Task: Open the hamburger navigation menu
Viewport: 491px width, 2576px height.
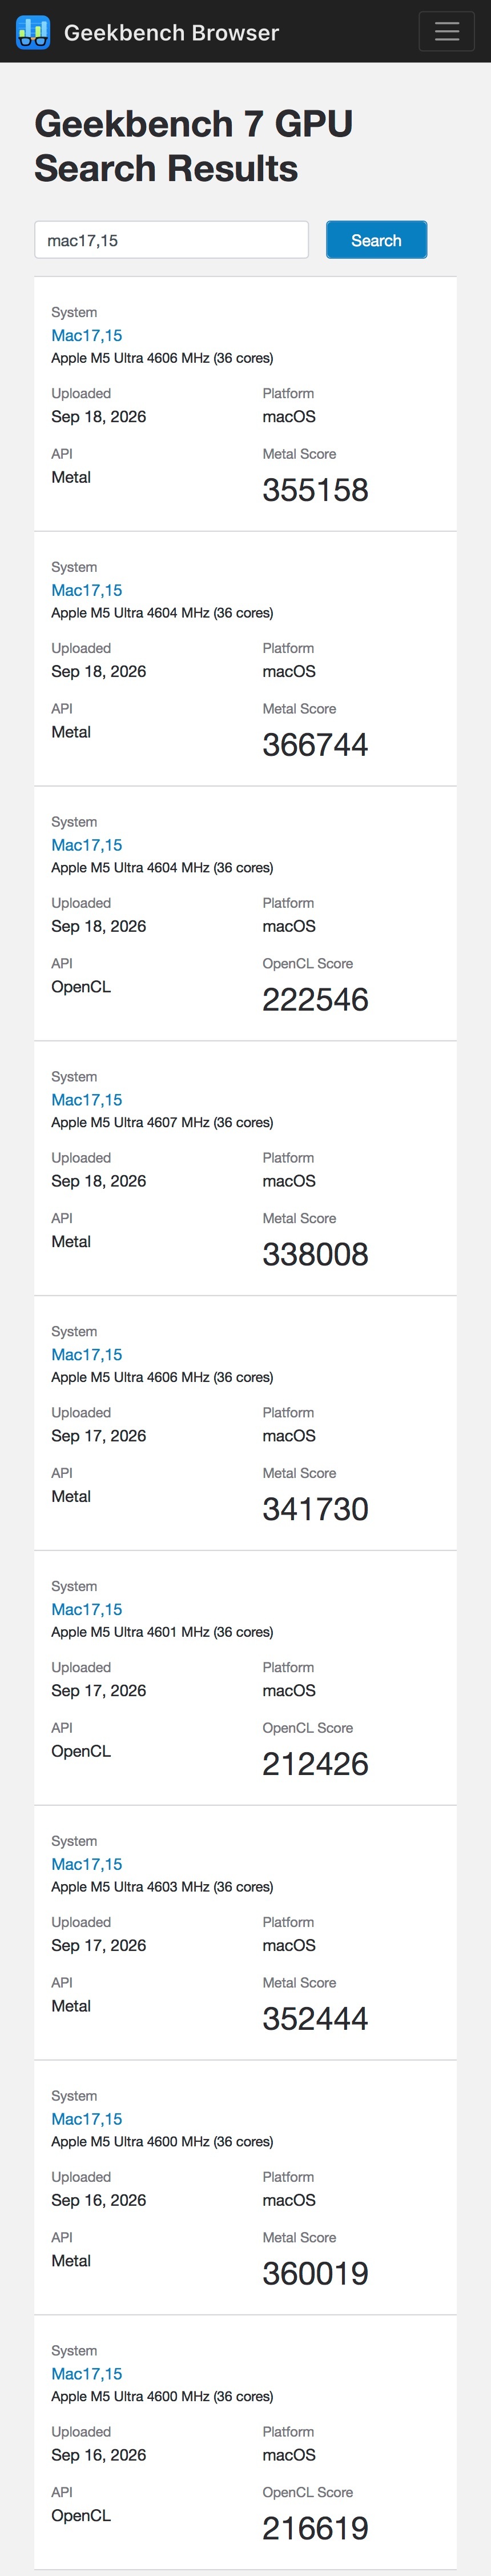Action: coord(446,31)
